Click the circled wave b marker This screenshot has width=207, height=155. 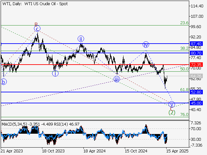click(x=4, y=82)
